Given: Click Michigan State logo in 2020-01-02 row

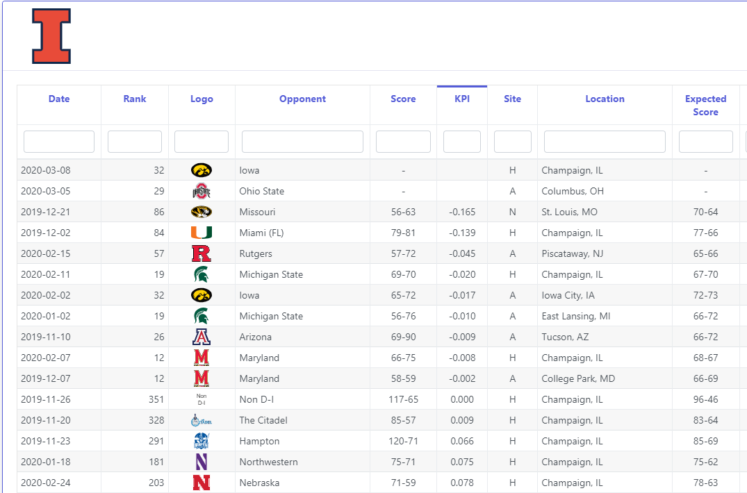Looking at the screenshot, I should [202, 316].
